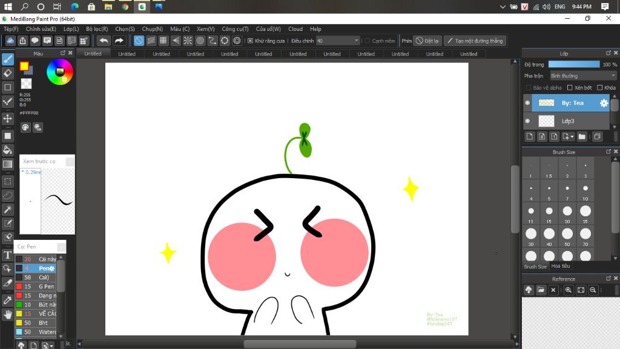Click the export share icon in toolbar
Image resolution: width=620 pixels, height=349 pixels.
point(23,41)
